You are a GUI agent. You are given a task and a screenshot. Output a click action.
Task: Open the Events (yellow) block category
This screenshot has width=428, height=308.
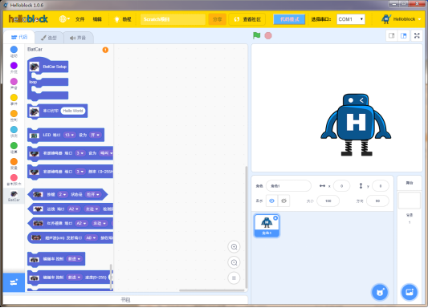(x=14, y=99)
